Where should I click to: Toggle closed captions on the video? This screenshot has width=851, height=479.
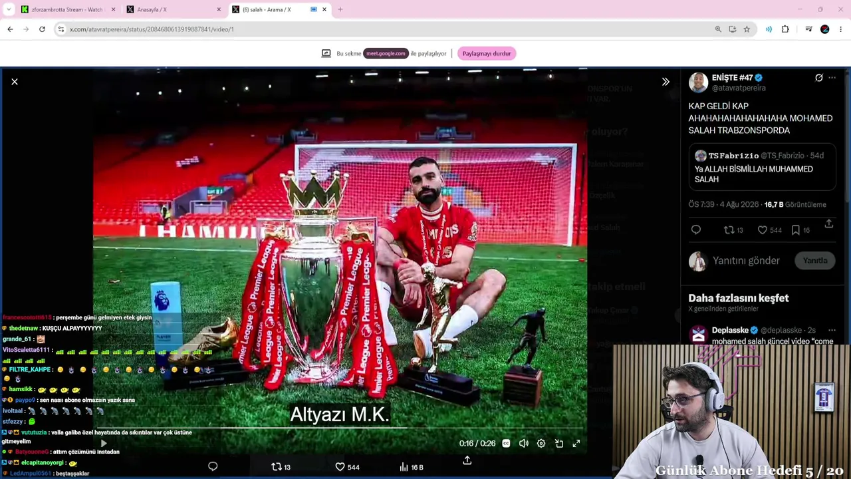(506, 443)
